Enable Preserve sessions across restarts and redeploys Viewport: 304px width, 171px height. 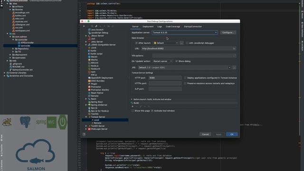pos(185,84)
